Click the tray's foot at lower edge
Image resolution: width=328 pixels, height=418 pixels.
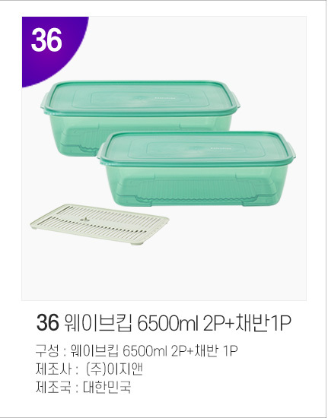pos(138,243)
